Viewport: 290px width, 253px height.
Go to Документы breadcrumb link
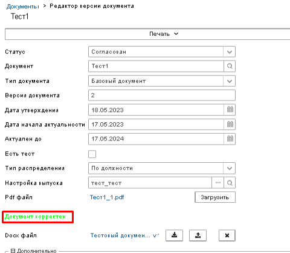coord(22,6)
